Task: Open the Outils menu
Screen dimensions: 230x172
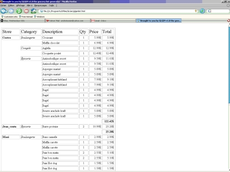Action: (52, 6)
